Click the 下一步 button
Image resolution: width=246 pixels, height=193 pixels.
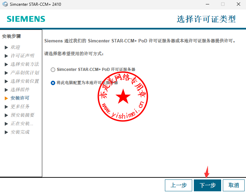207,185
